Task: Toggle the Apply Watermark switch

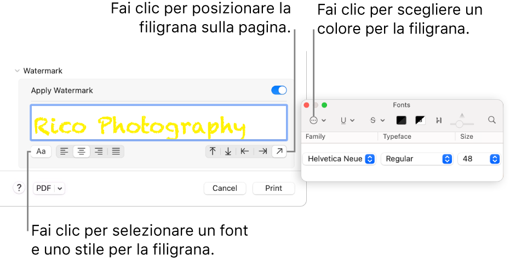Action: [x=279, y=90]
